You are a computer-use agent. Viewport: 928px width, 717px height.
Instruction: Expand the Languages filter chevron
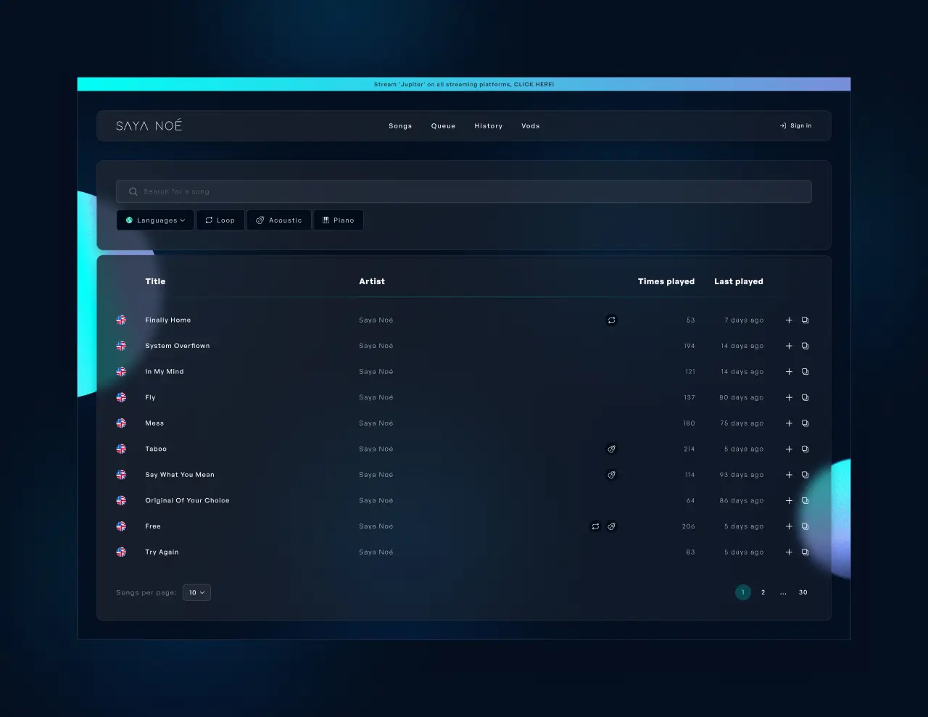pos(183,220)
